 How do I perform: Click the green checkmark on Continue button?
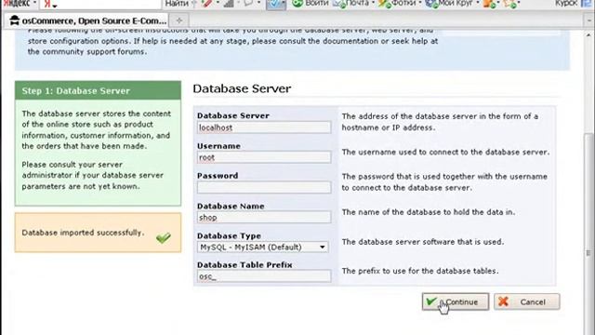click(431, 301)
